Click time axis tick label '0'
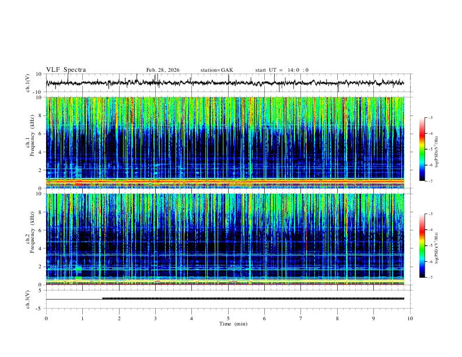Image resolution: width=462 pixels, height=357 pixels. [46, 318]
